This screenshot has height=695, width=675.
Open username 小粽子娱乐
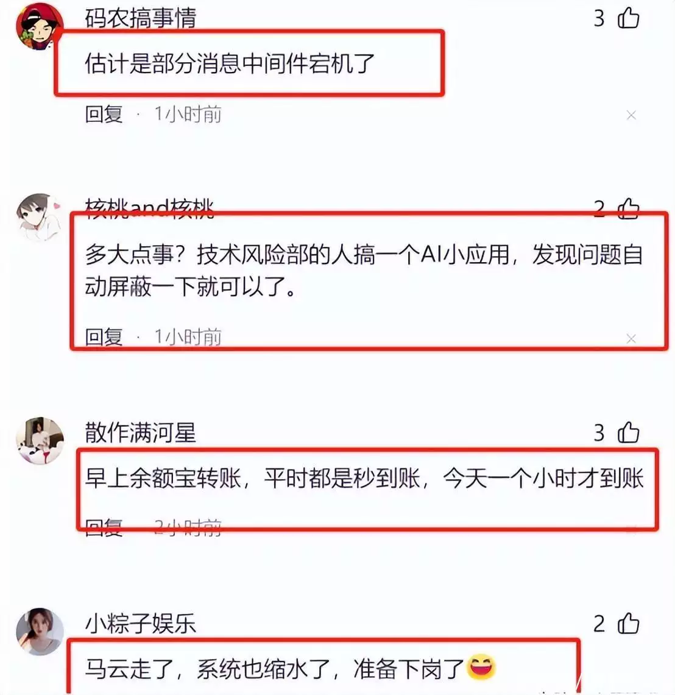click(x=140, y=624)
